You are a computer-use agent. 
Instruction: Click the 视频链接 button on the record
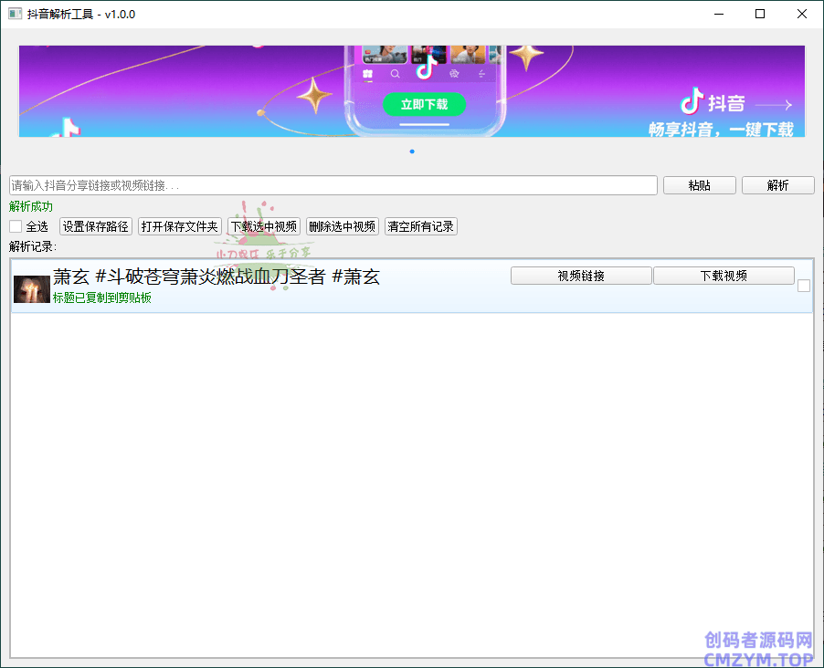coord(581,276)
